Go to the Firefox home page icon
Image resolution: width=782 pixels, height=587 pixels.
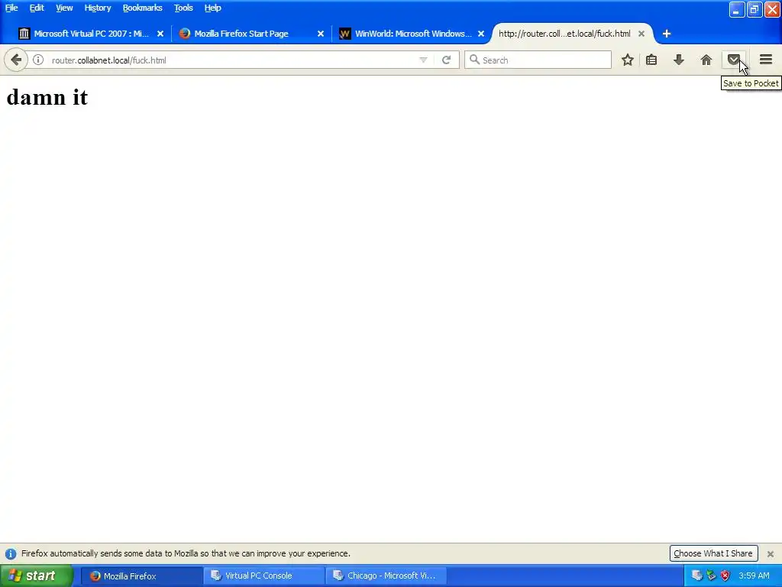(706, 60)
